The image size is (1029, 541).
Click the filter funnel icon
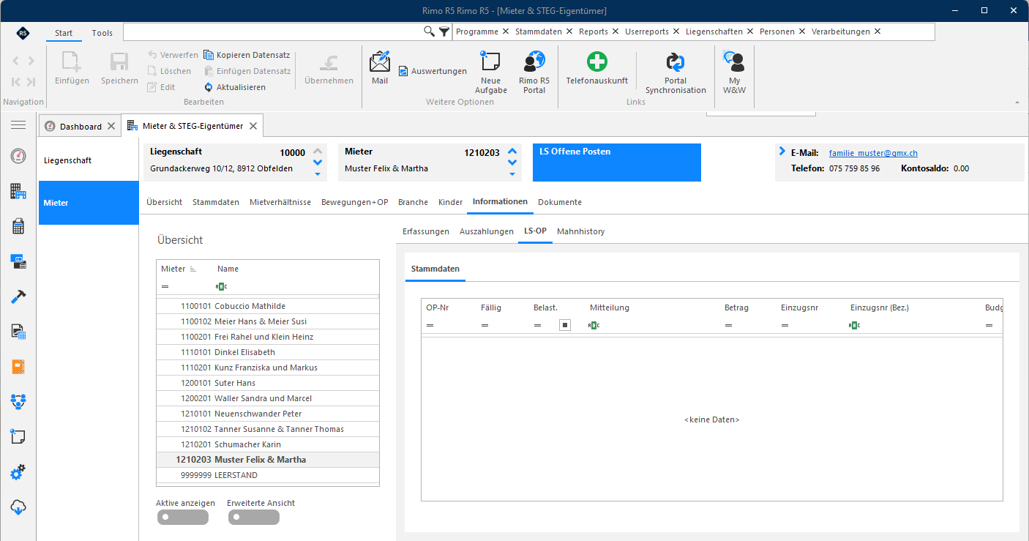pyautogui.click(x=444, y=31)
